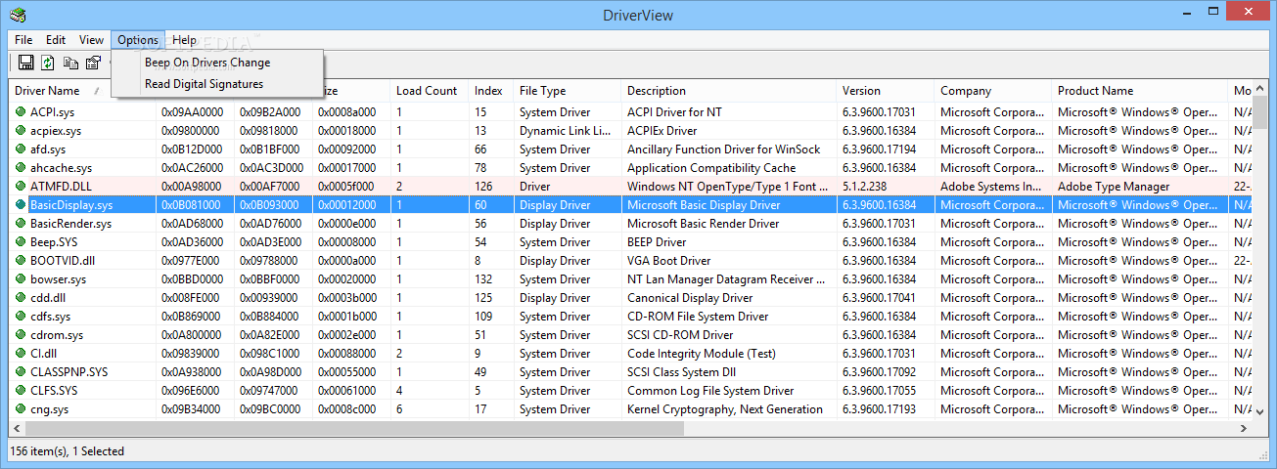
Task: Click the 'CD-ROM File System Driver' description
Action: click(698, 317)
